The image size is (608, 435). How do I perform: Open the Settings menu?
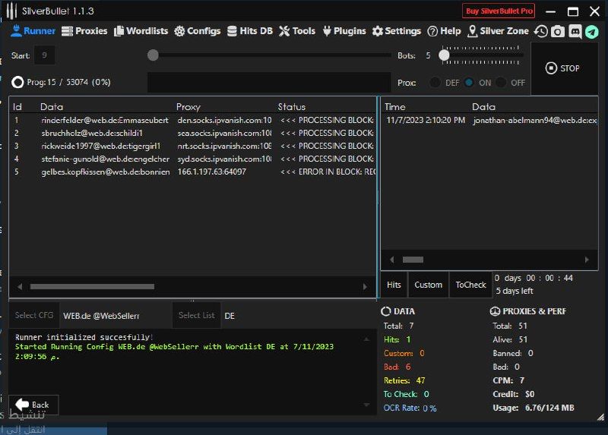click(396, 31)
